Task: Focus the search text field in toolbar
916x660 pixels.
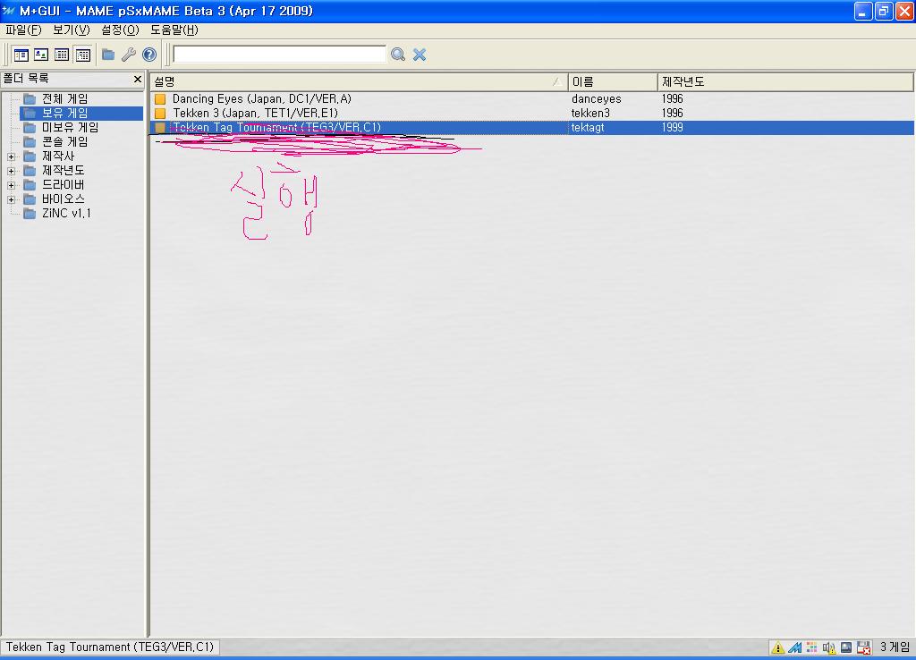Action: (279, 55)
